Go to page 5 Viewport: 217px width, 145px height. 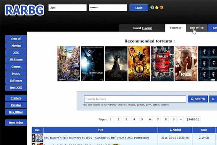coord(142,119)
